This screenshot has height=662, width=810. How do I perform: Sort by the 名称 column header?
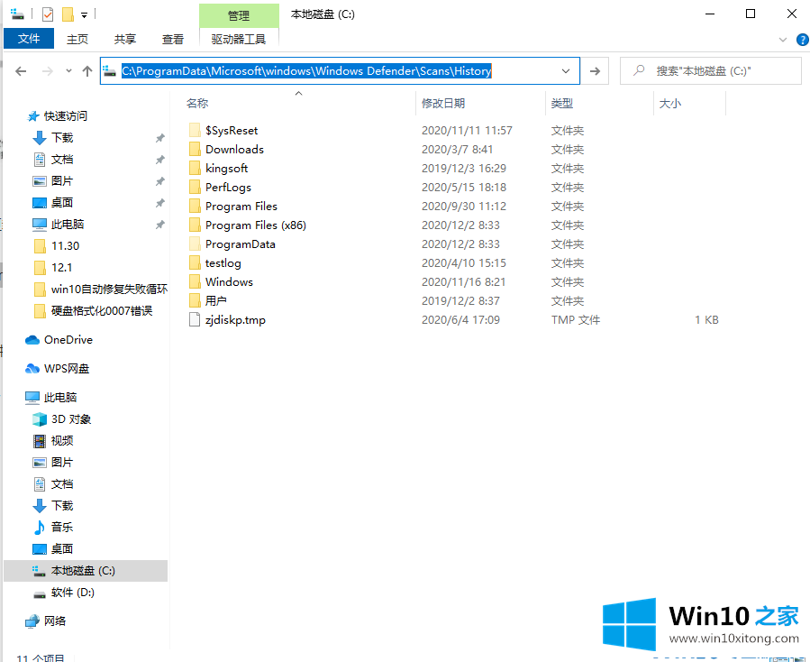[197, 104]
